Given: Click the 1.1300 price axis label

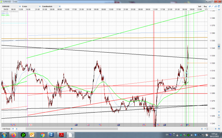Looking at the screenshot, I should 212,78.
